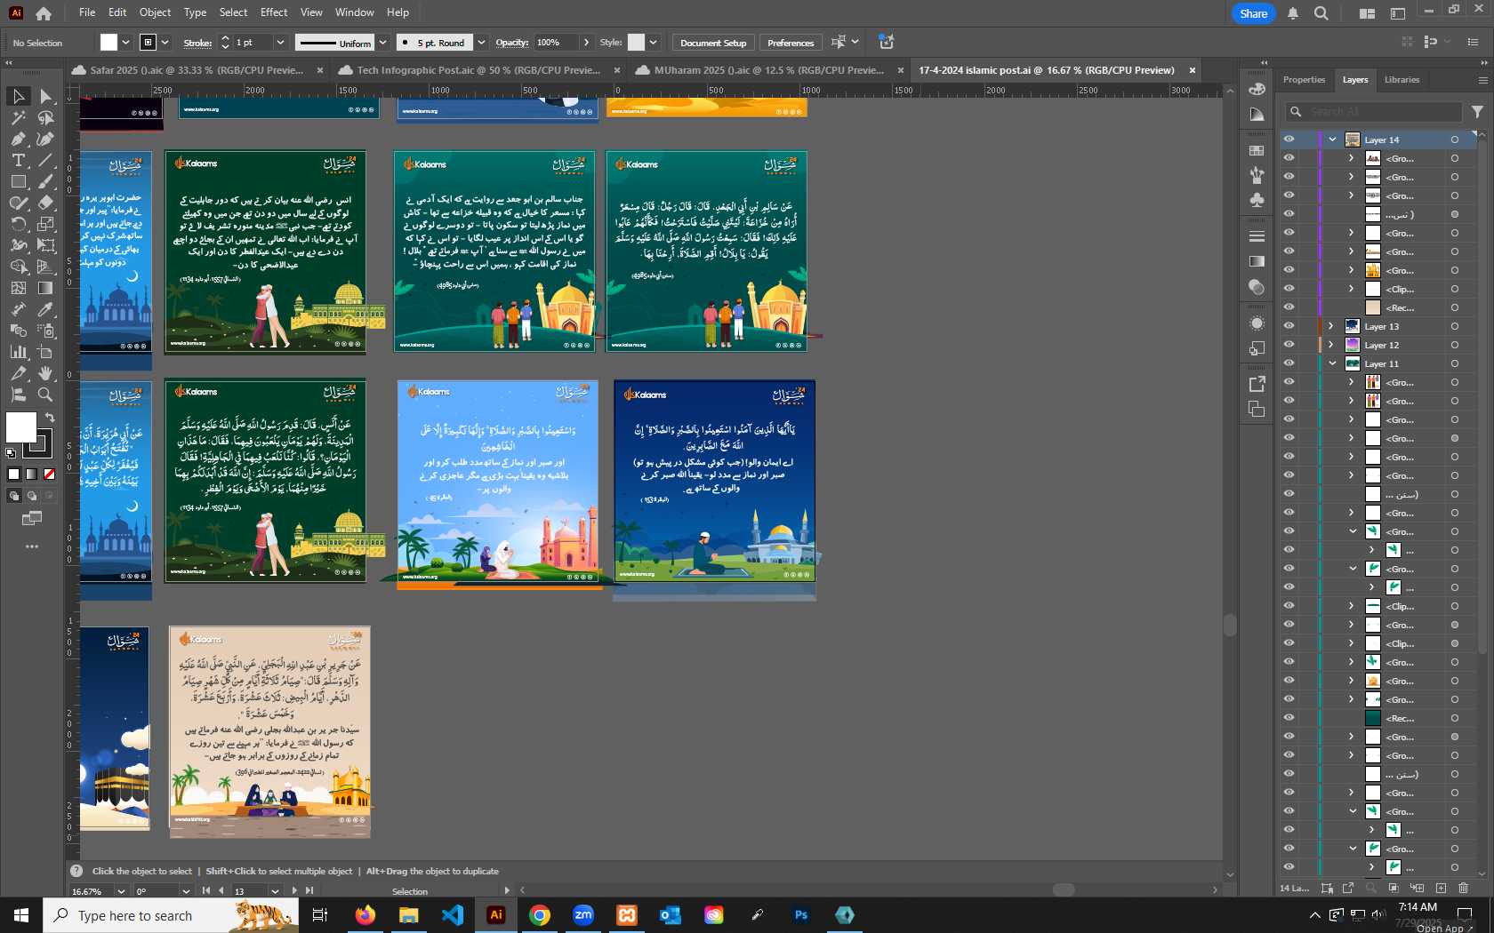Select the Rectangle tool

[19, 181]
